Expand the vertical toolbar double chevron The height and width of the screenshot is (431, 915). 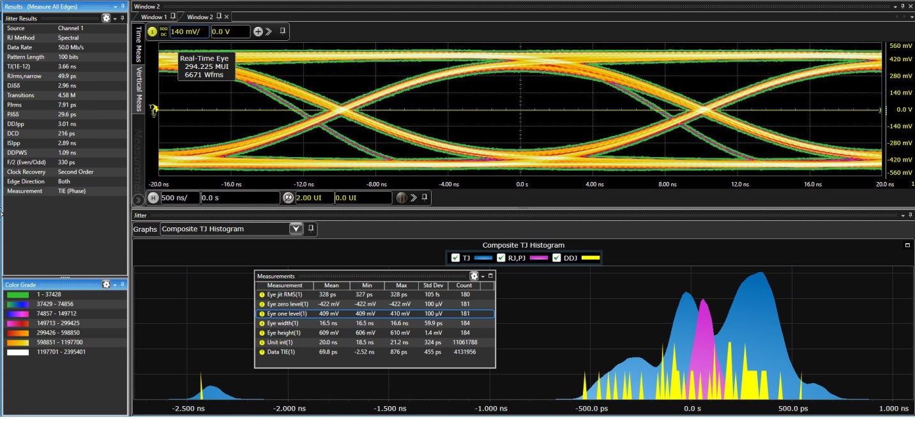(x=269, y=32)
